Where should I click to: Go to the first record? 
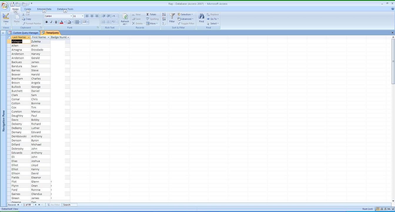point(18,205)
